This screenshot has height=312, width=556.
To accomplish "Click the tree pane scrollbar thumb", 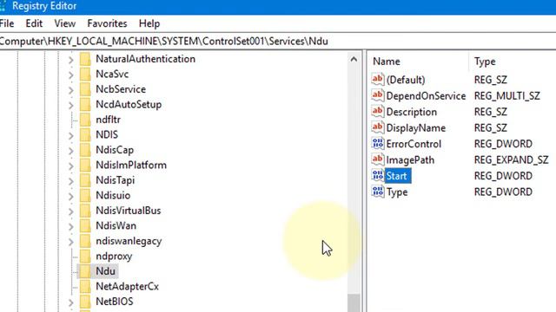I will tap(354, 302).
